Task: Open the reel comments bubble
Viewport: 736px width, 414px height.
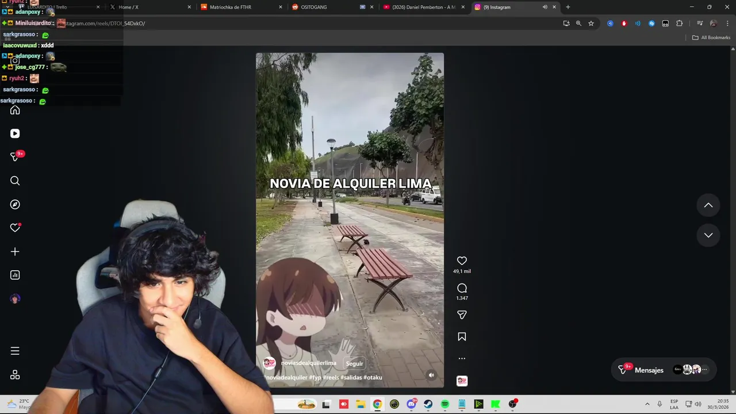Action: pyautogui.click(x=462, y=288)
